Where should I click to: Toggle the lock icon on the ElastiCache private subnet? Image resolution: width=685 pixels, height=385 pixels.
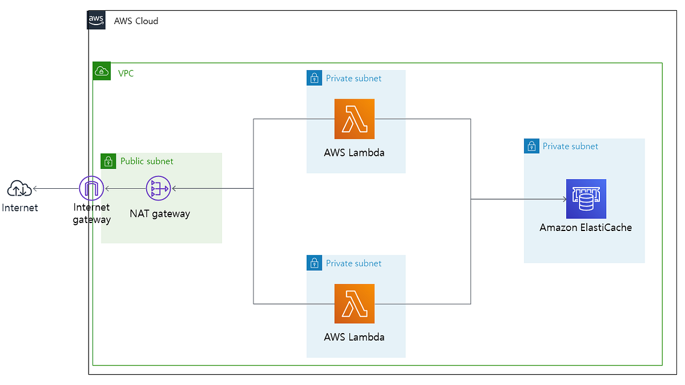[x=531, y=145]
